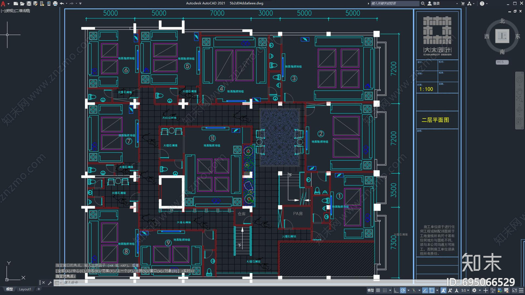Toggle polar tracking in status bar

(x=403, y=290)
